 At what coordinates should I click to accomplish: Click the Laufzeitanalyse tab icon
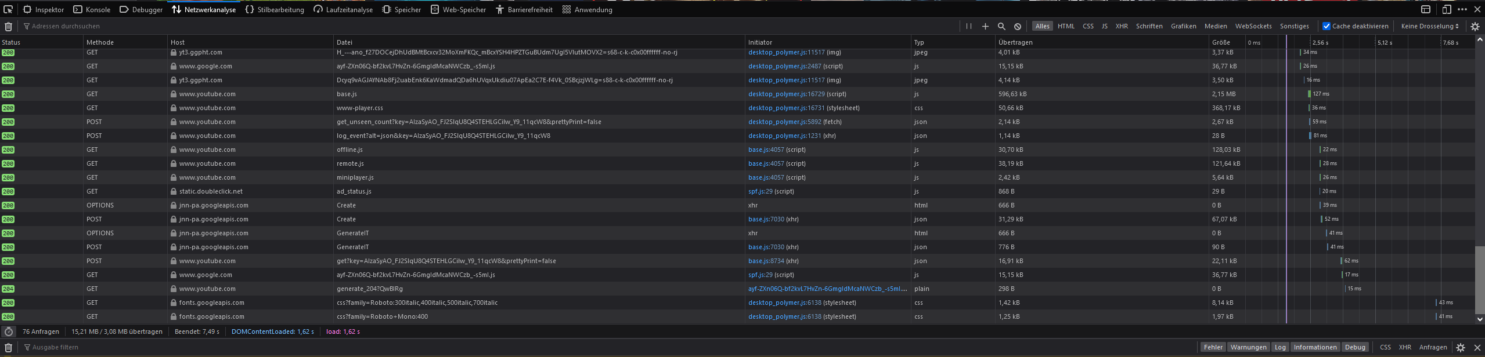click(x=318, y=9)
